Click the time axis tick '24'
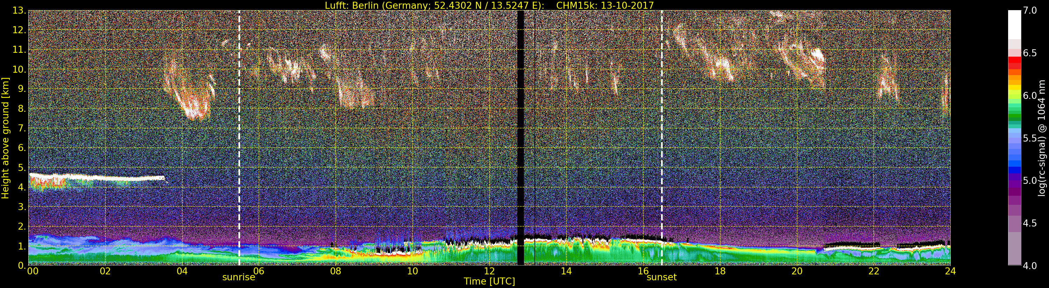Image resolution: width=1049 pixels, height=288 pixels. (x=950, y=271)
